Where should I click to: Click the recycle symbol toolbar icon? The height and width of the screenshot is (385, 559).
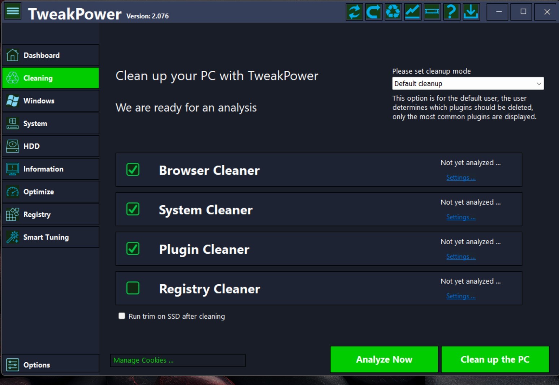click(393, 12)
